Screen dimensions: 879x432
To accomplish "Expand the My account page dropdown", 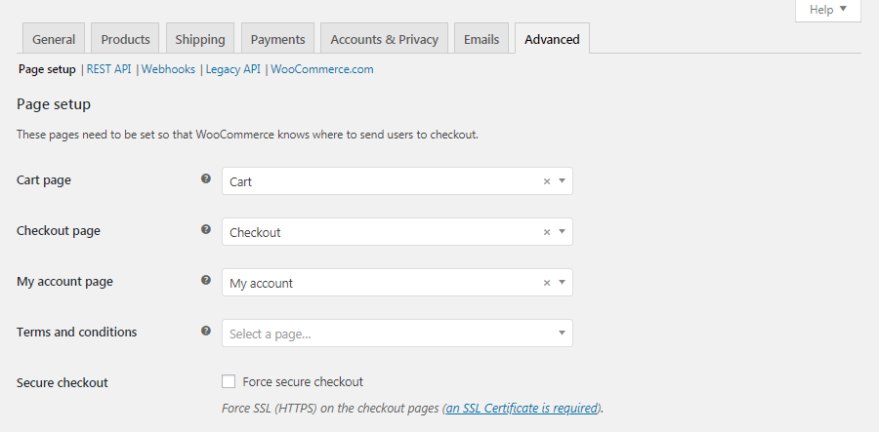I will coord(391,283).
